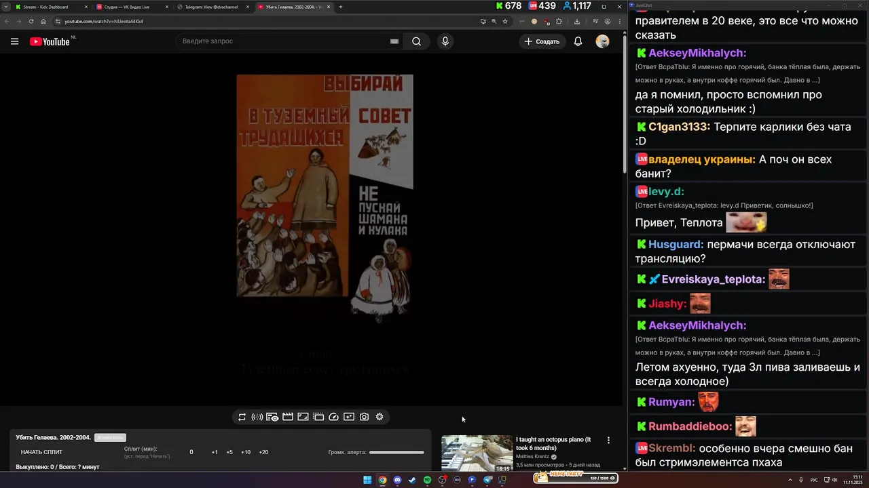The height and width of the screenshot is (488, 869).
Task: Add +1 minute to split
Action: (x=215, y=452)
